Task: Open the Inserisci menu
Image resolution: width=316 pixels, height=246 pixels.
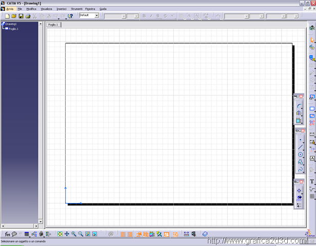Action: click(x=61, y=9)
